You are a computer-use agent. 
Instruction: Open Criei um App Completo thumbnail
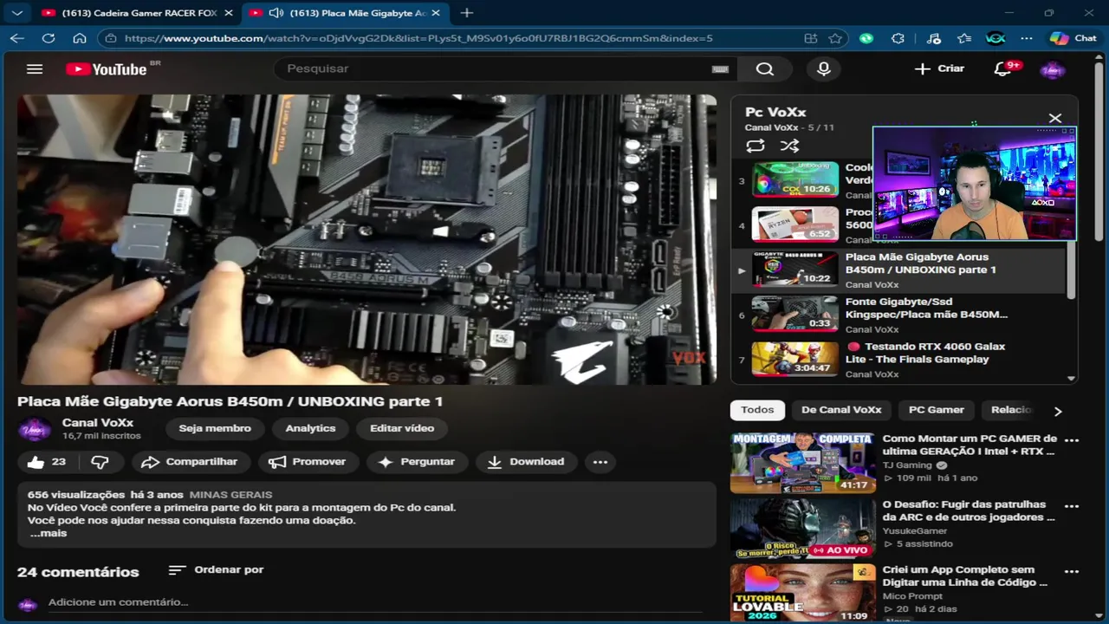pos(802,593)
